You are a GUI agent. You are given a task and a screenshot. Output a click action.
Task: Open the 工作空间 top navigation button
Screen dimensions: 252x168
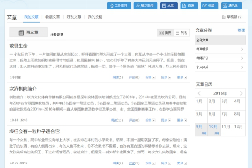[119, 5]
